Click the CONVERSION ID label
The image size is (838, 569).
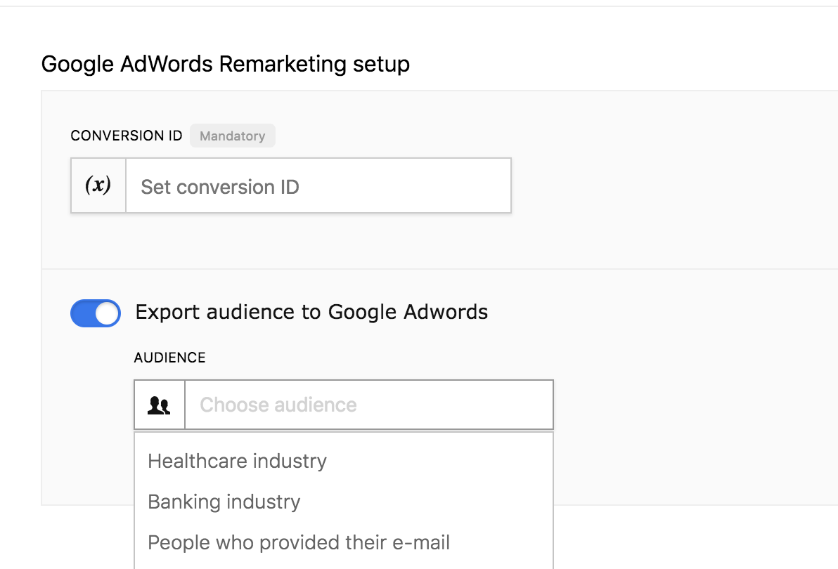point(126,136)
